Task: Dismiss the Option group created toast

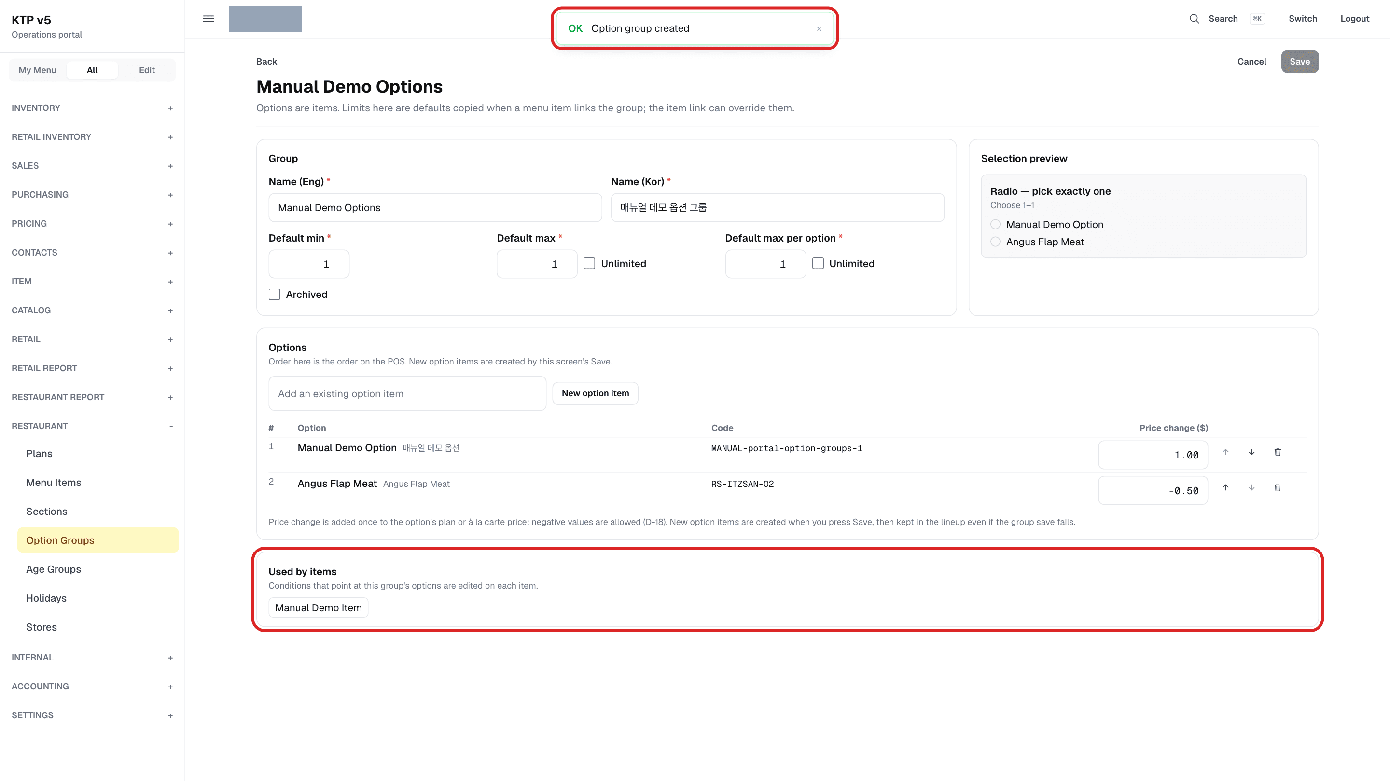Action: coord(819,28)
